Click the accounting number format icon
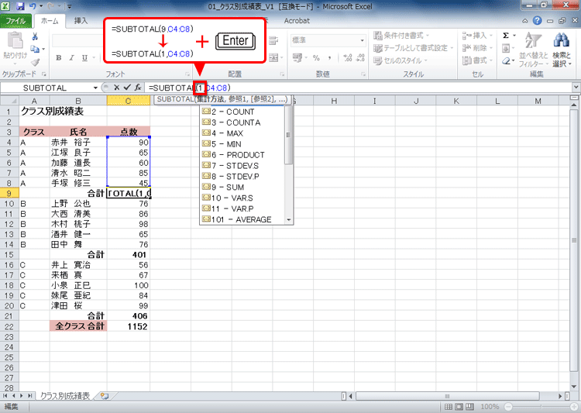Image resolution: width=581 pixels, height=413 pixels. 297,58
